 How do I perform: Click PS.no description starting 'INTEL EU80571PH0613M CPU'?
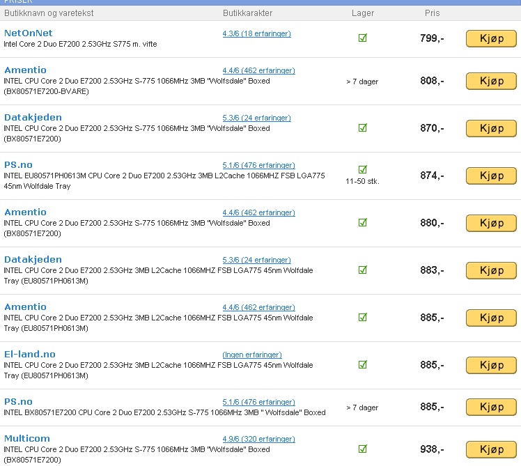click(164, 181)
